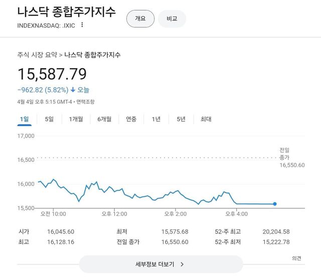
Task: Switch to the 5일 chart tab
Action: (49, 119)
